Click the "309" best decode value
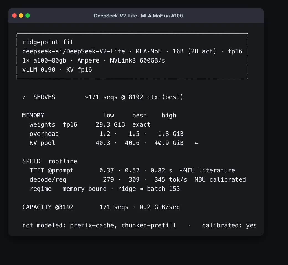This screenshot has width=288, height=265. click(x=134, y=180)
